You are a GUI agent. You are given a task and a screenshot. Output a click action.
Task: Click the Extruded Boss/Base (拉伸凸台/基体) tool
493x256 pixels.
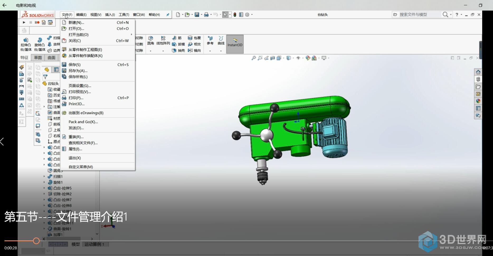[x=26, y=44]
